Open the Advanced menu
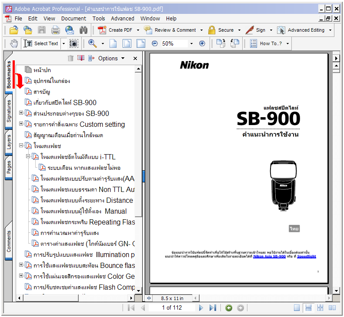 122,19
